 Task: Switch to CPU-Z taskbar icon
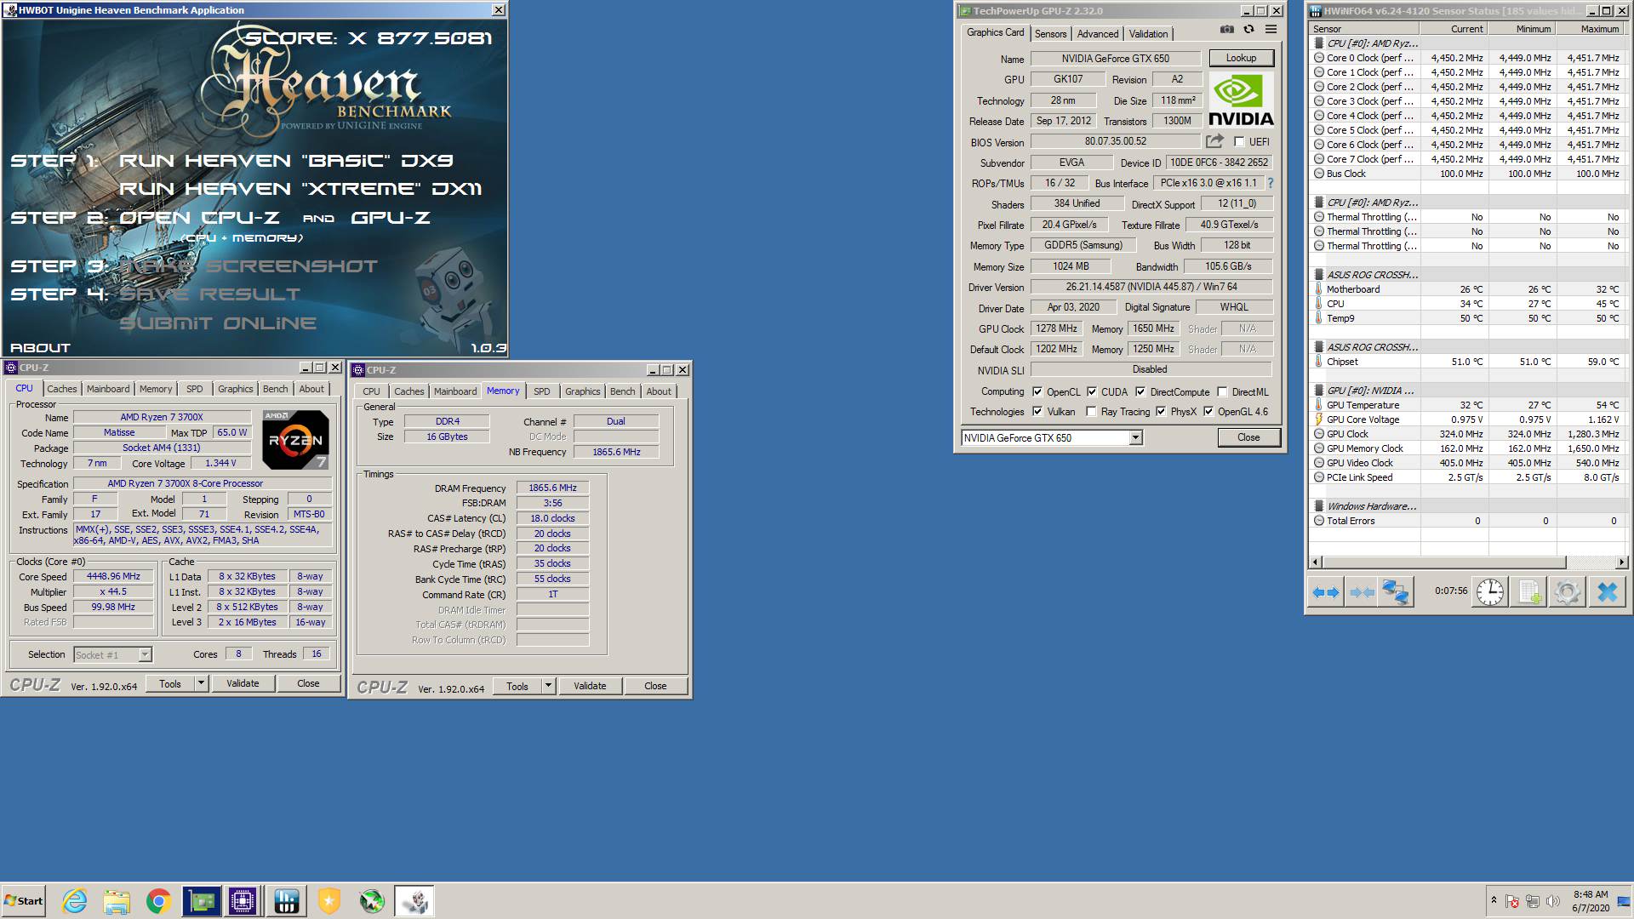[243, 901]
